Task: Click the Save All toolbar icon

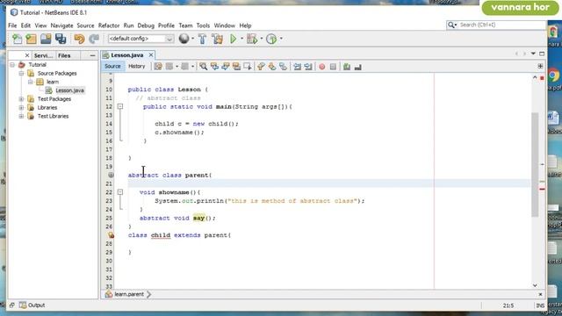Action: click(x=61, y=39)
